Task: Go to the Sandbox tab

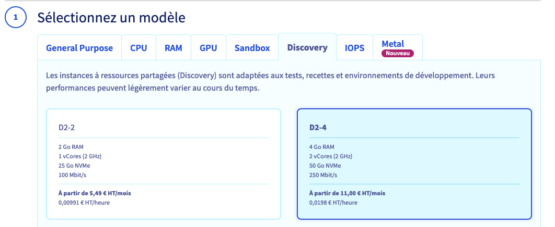Action: pos(252,48)
